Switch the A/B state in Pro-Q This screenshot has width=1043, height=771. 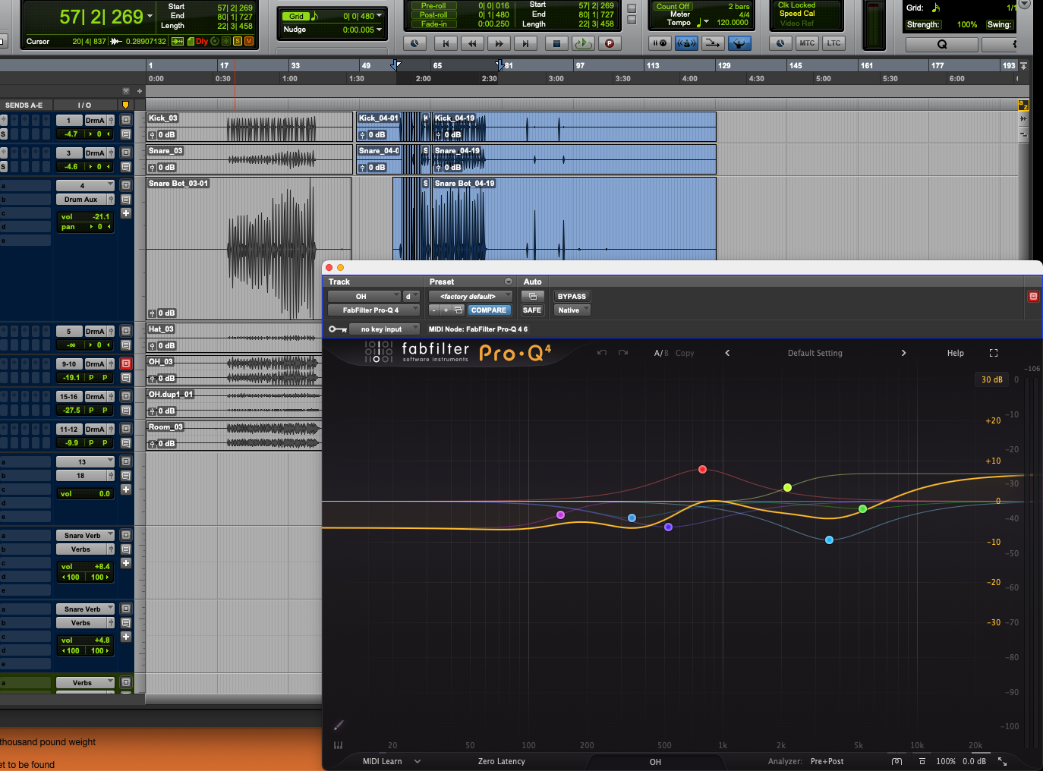click(x=661, y=353)
